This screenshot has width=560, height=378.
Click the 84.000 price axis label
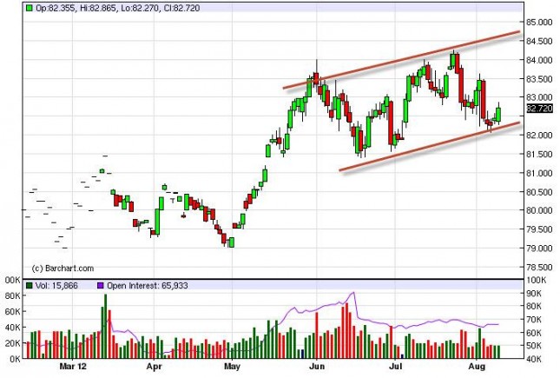tap(539, 60)
